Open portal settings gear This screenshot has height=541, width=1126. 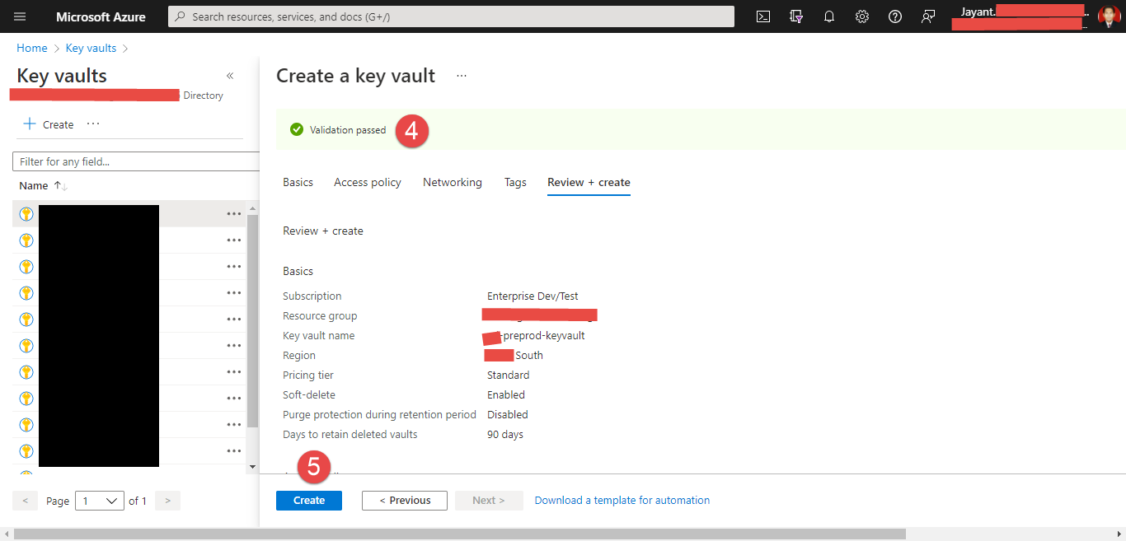tap(862, 16)
